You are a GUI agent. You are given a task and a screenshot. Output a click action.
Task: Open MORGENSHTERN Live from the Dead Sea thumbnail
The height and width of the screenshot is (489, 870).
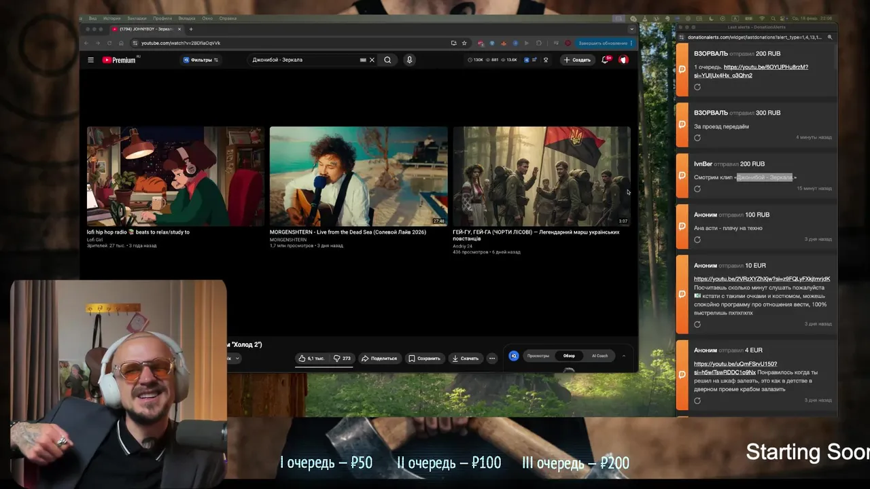click(x=358, y=176)
